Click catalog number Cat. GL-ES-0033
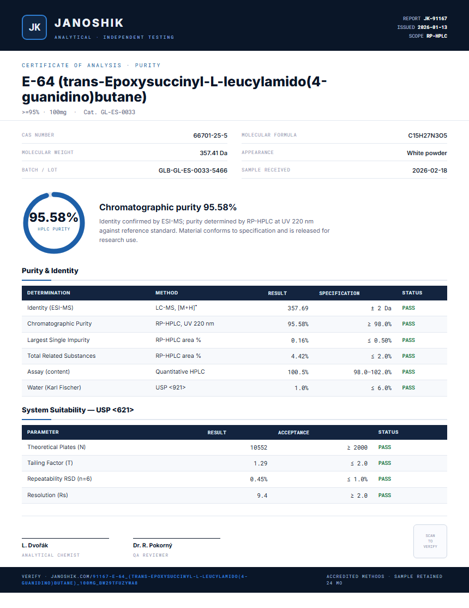Viewport: 469px width, 608px height. [110, 112]
